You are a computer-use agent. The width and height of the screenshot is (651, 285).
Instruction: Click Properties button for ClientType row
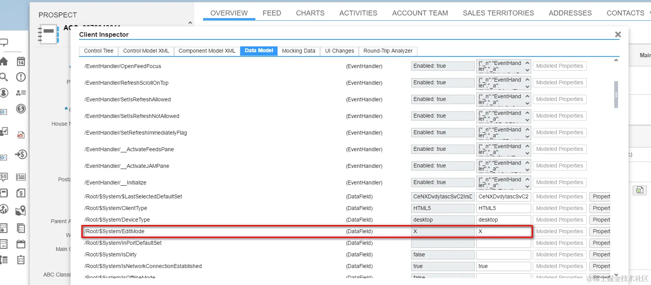[601, 208]
